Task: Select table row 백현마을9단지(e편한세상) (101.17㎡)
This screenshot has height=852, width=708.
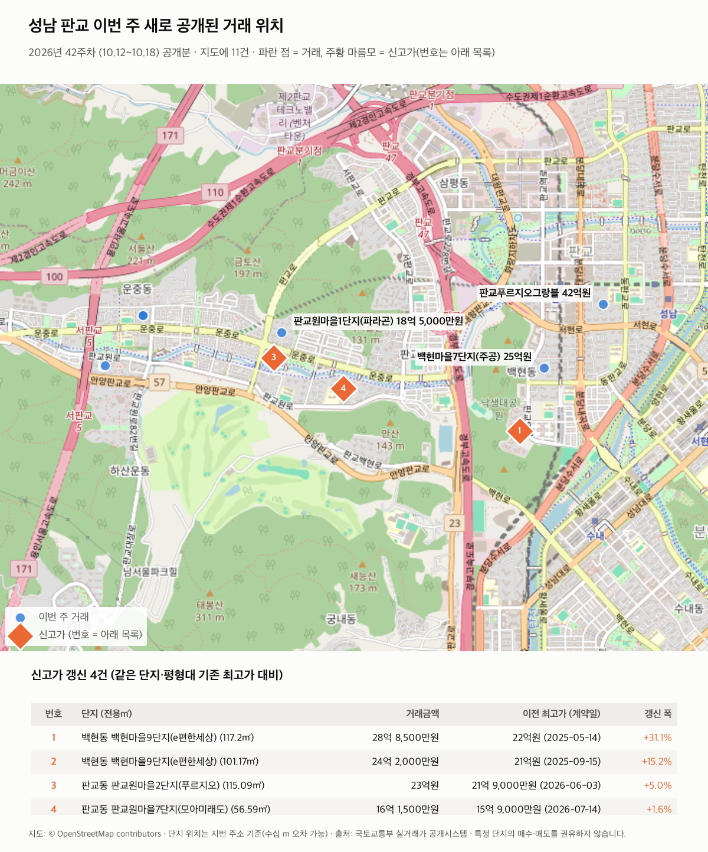Action: pos(354,762)
